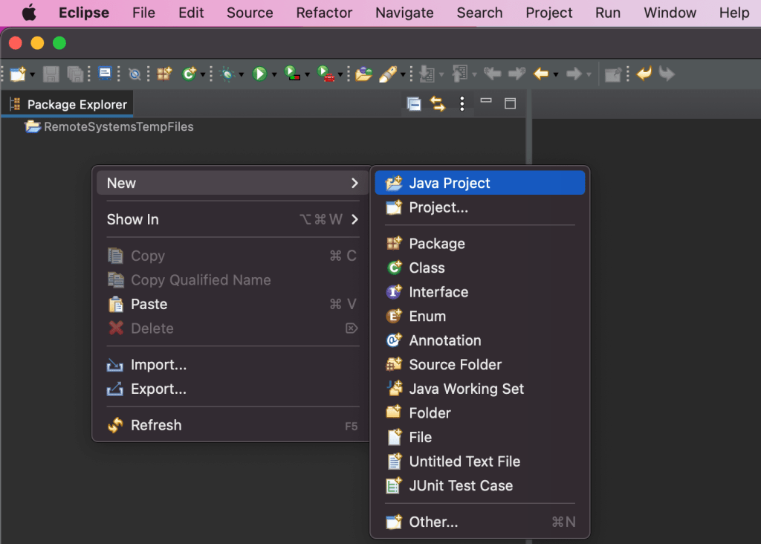This screenshot has width=761, height=544.
Task: Select Folder in New submenu
Action: [x=480, y=413]
